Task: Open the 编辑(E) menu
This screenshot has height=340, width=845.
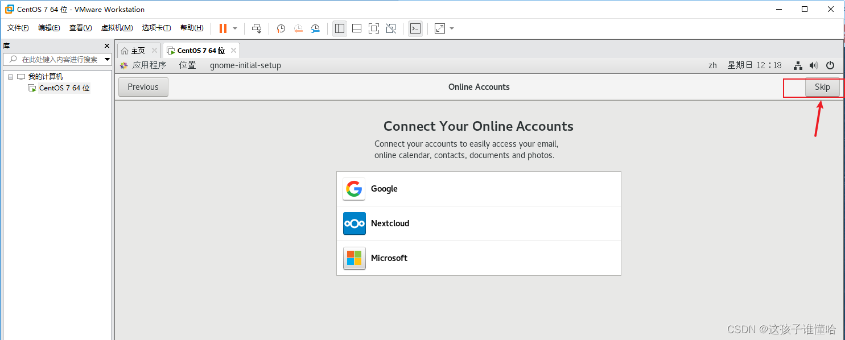Action: [49, 28]
